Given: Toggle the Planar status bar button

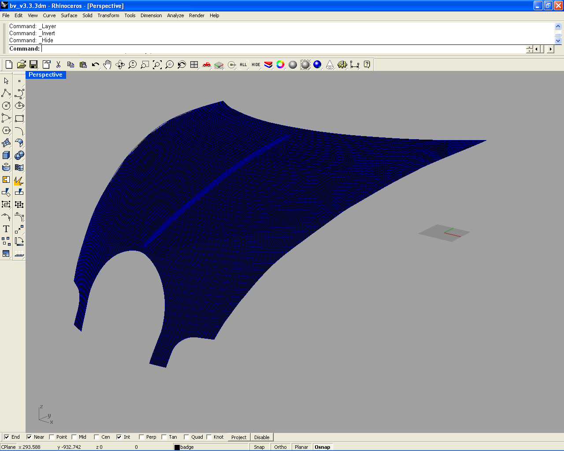Looking at the screenshot, I should point(301,447).
